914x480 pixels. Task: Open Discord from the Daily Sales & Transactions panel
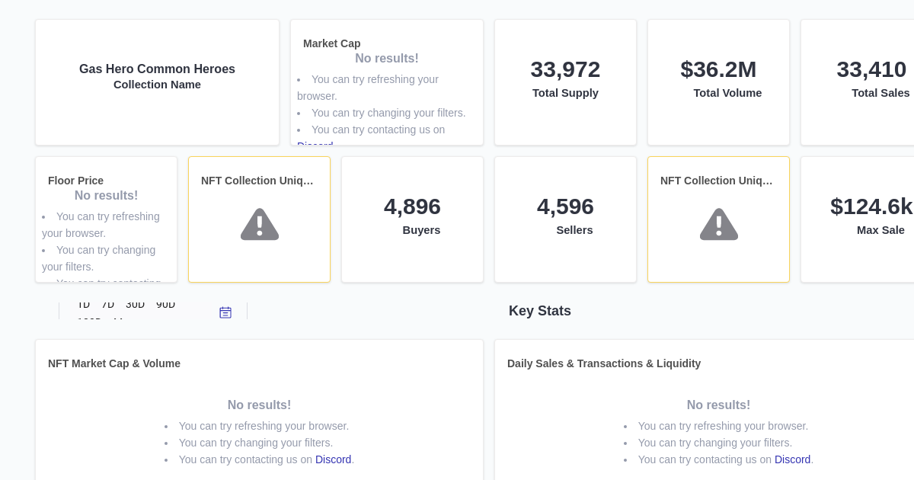792,459
